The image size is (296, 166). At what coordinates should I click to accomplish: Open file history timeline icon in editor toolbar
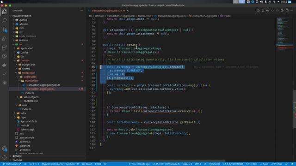click(258, 11)
